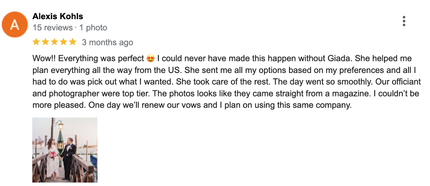Click the orange 'A' profile avatar
The image size is (430, 186).
15,24
